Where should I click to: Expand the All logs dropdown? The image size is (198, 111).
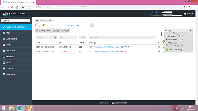click(178, 30)
